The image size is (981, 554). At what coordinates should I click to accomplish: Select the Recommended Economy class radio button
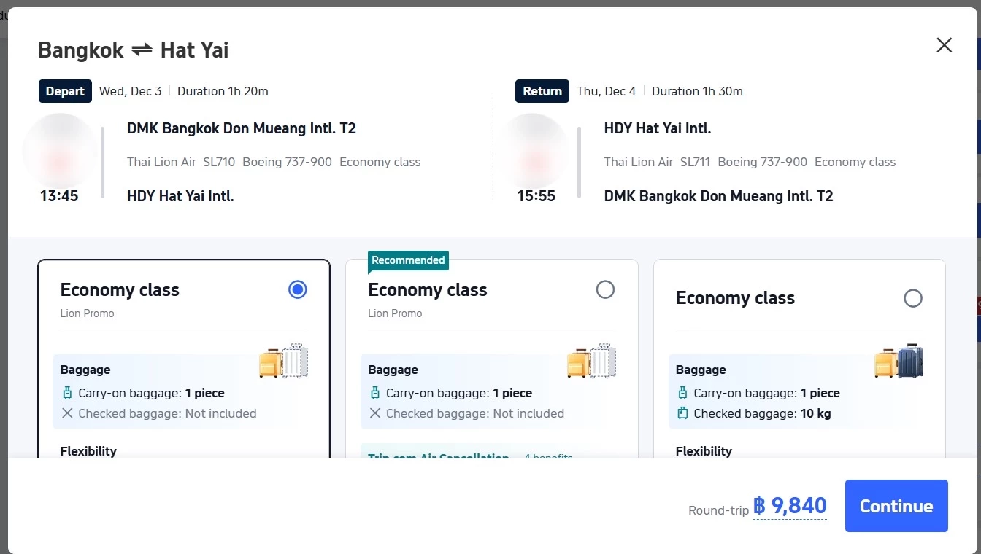click(605, 290)
